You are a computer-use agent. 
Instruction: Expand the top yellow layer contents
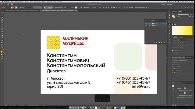(x=150, y=24)
